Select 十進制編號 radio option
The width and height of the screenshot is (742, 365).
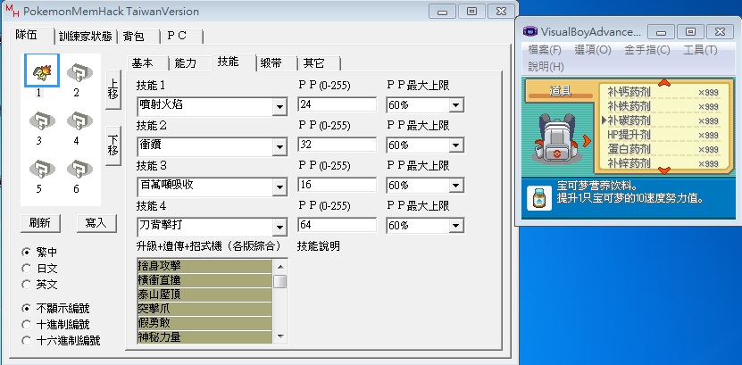tap(27, 325)
